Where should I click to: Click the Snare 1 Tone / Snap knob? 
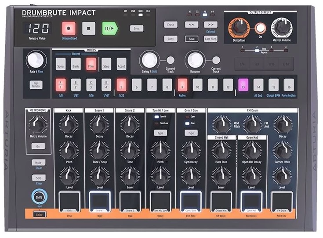tap(99, 151)
